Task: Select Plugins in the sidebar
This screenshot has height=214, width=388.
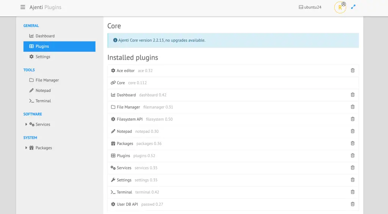Action: click(59, 47)
